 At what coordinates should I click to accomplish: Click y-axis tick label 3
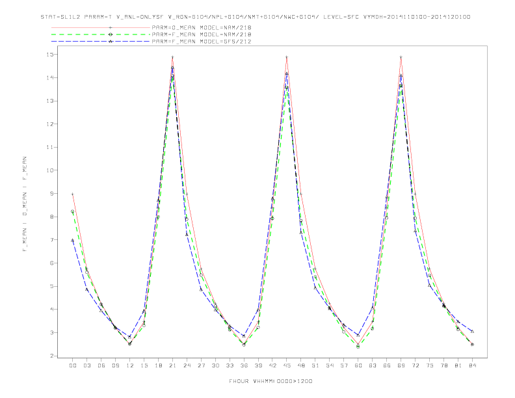click(51, 333)
